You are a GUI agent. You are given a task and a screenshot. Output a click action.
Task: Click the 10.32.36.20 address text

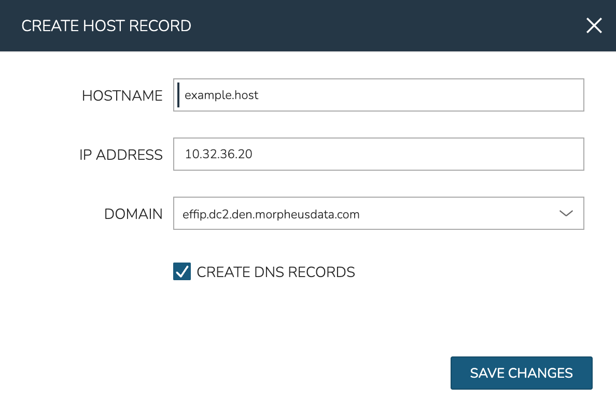(218, 154)
